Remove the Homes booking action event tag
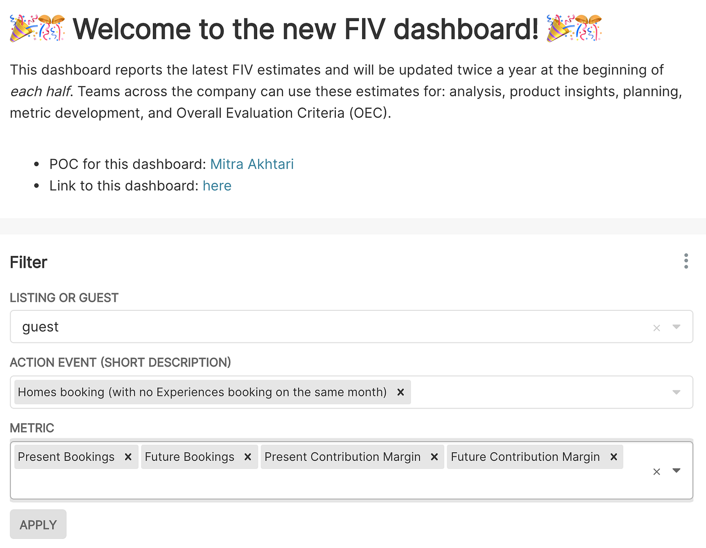The height and width of the screenshot is (548, 706). [x=400, y=392]
